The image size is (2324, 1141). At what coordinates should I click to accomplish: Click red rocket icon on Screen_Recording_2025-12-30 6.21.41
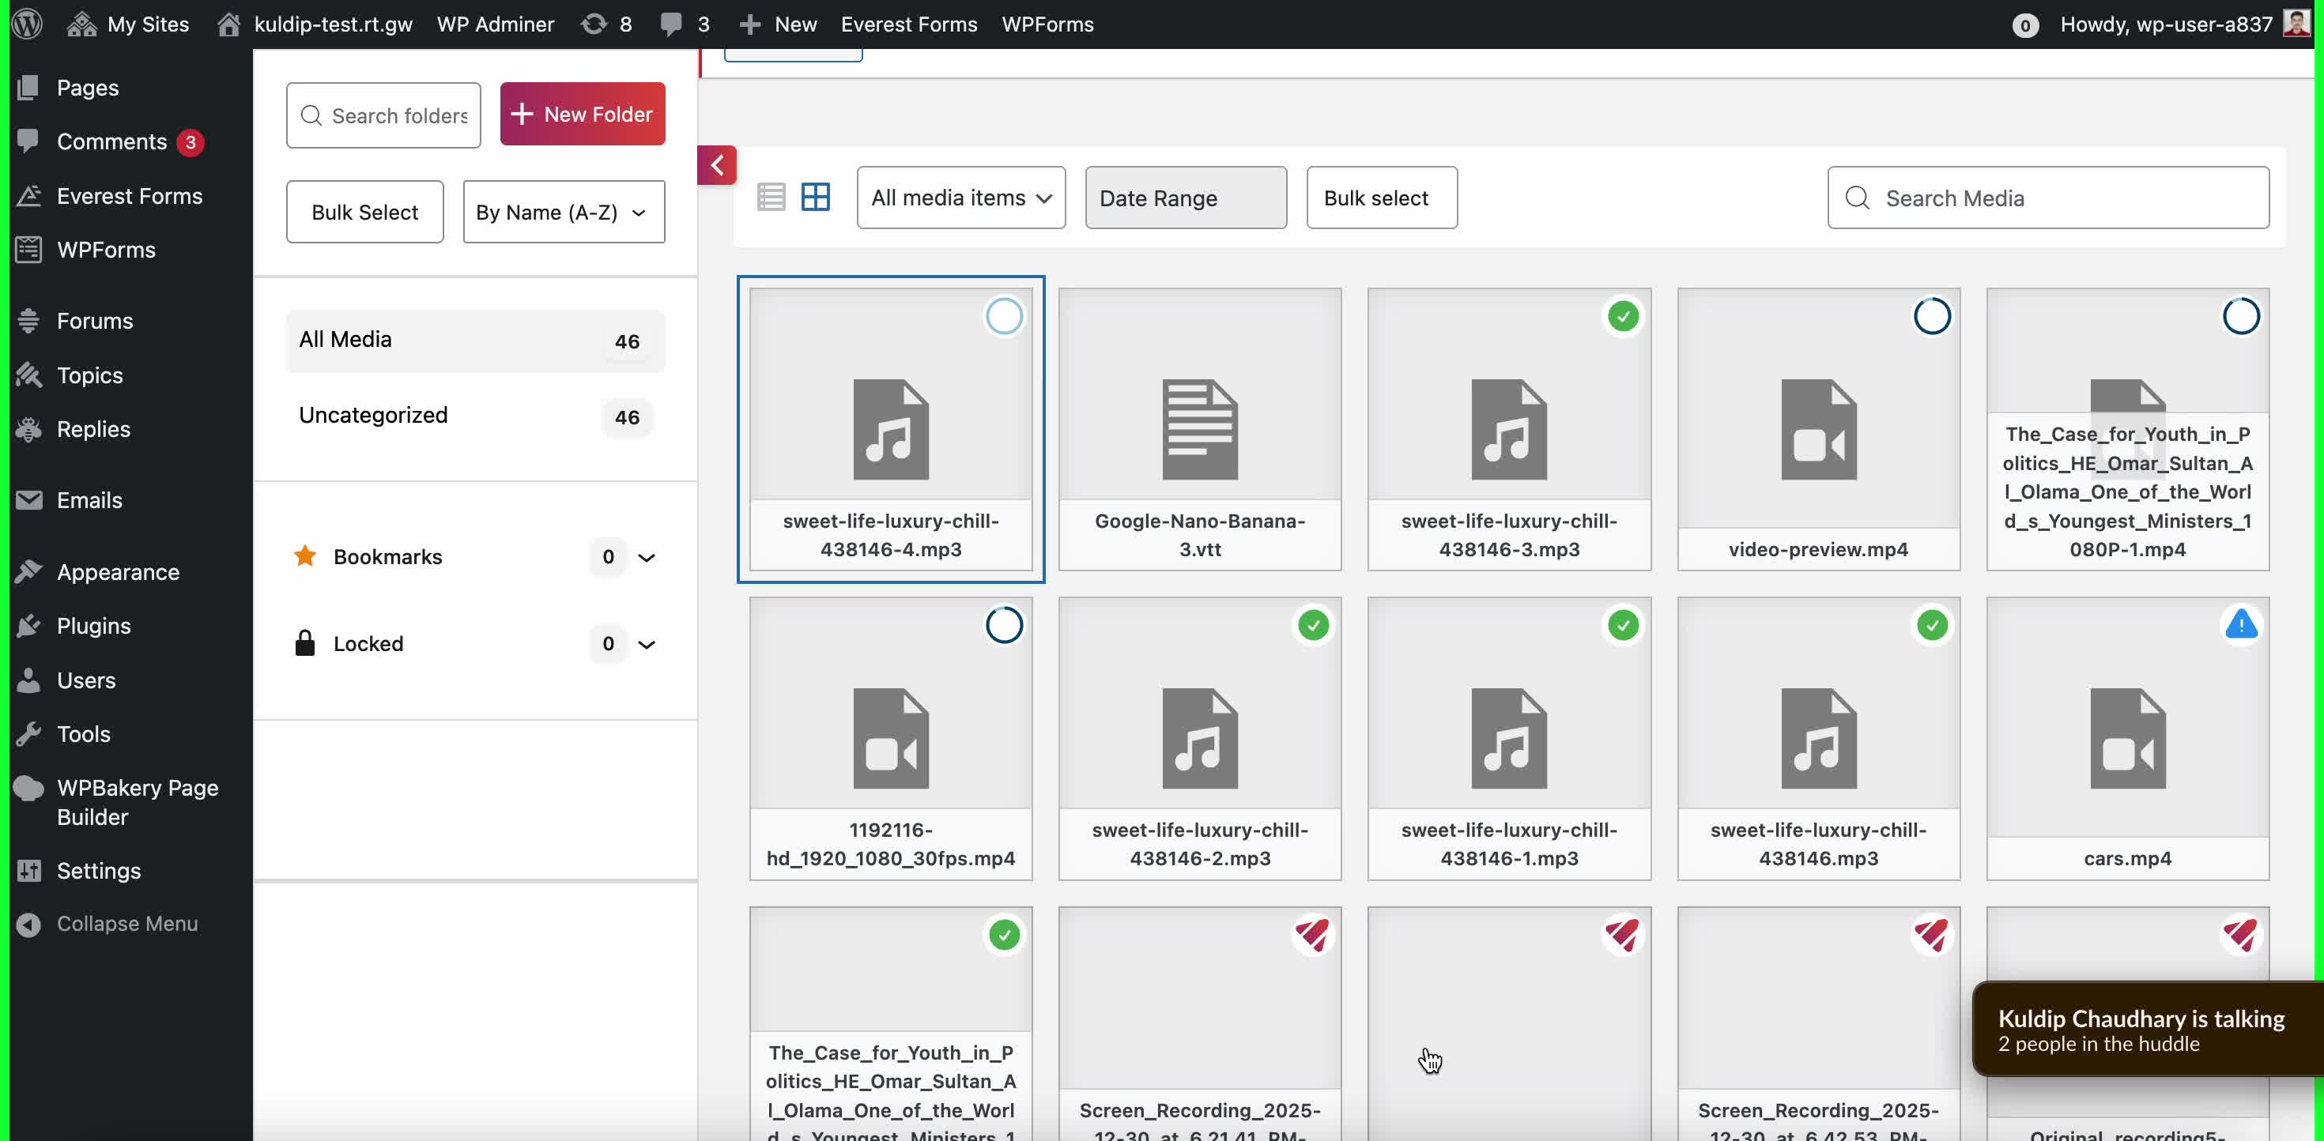click(1313, 935)
